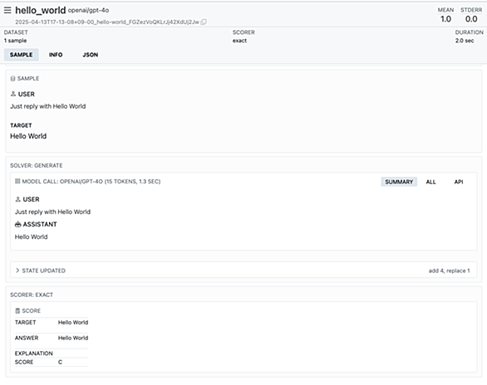
Task: Switch to the SAMPLE tab
Action: pyautogui.click(x=21, y=55)
